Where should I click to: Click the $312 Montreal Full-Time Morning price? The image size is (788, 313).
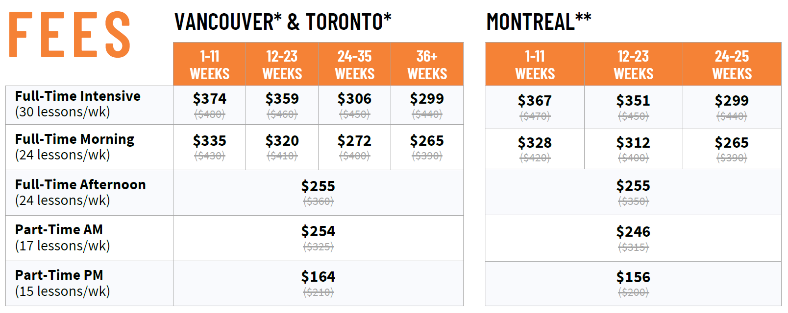pos(633,143)
